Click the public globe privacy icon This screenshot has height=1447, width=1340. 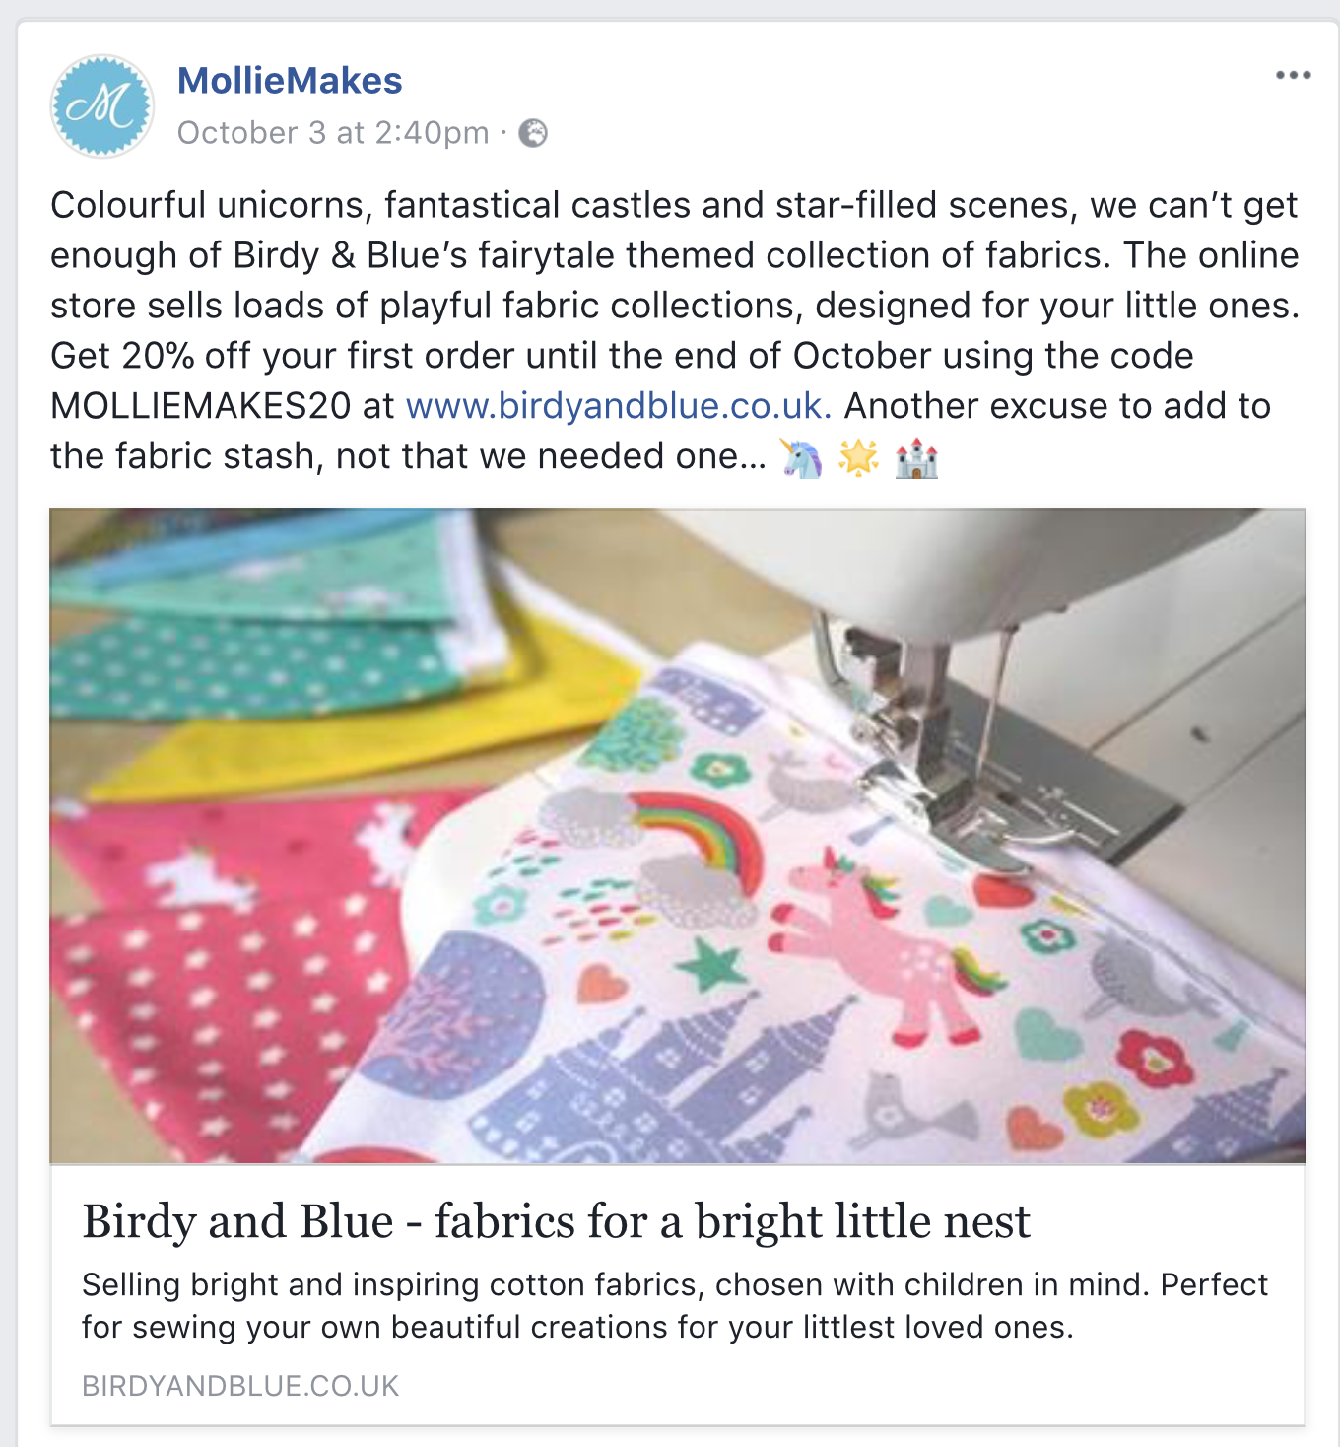(533, 133)
